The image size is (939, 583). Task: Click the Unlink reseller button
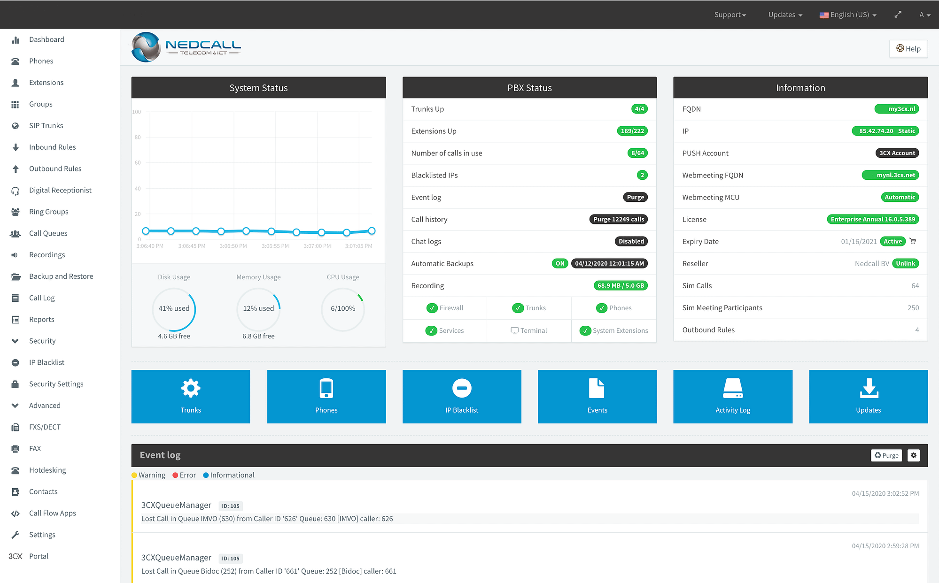pos(905,263)
